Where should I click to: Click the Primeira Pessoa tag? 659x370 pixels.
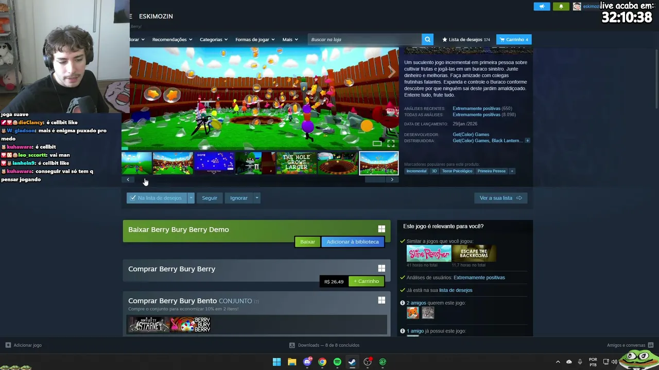[491, 171]
